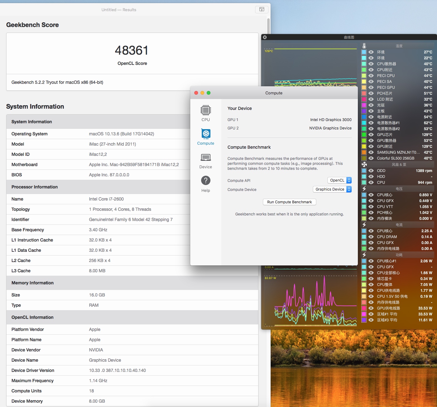437x407 pixels.
Task: Click the GPU power line color swatch
Action: pyautogui.click(x=364, y=308)
